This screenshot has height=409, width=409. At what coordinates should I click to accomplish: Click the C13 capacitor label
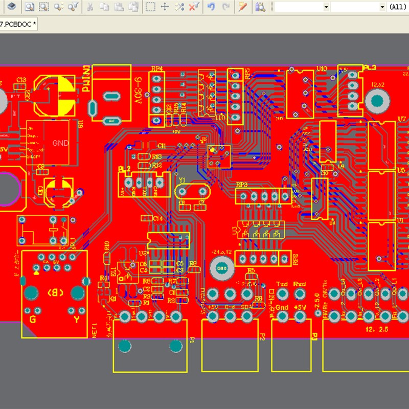point(21,80)
